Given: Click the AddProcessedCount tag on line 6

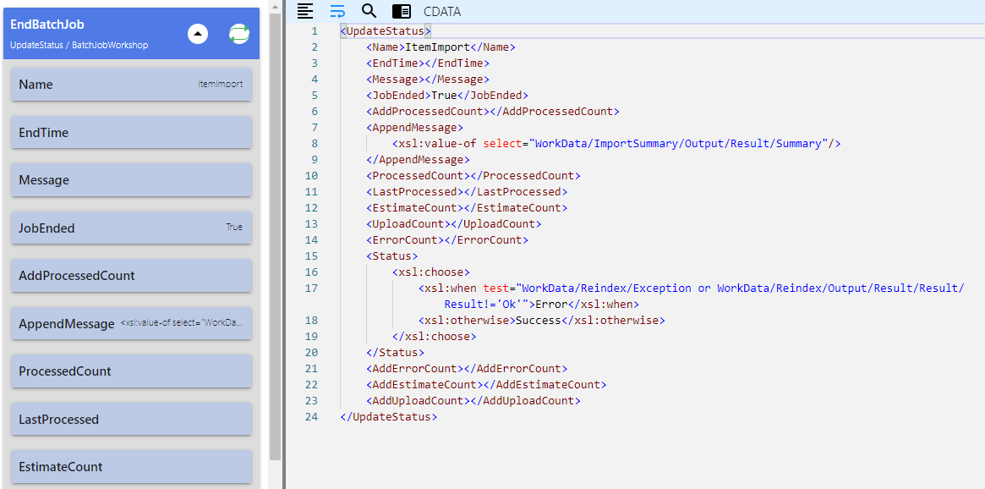Looking at the screenshot, I should coord(492,111).
